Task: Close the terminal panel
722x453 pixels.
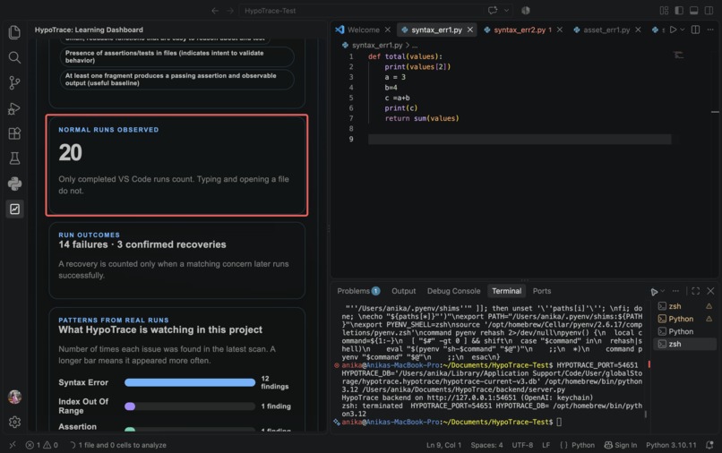Action: [x=710, y=291]
